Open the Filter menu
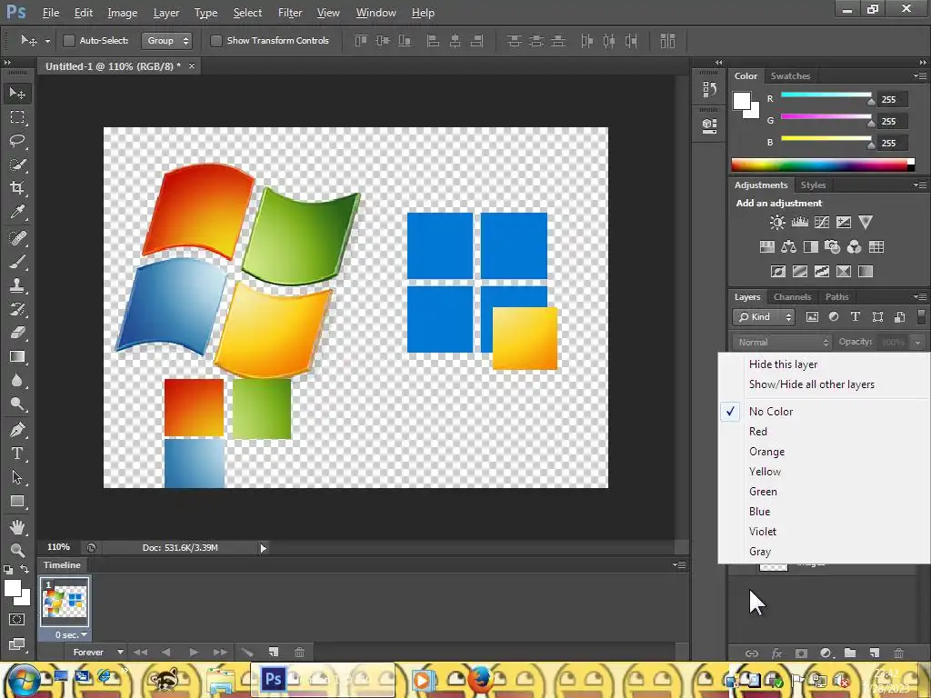Image resolution: width=931 pixels, height=698 pixels. tap(290, 13)
